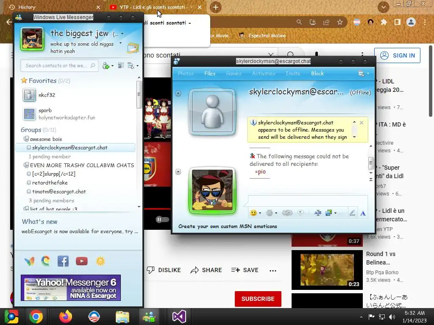Click the voice clip icon in chat
Viewport: 434px width, 325px height.
[300, 212]
